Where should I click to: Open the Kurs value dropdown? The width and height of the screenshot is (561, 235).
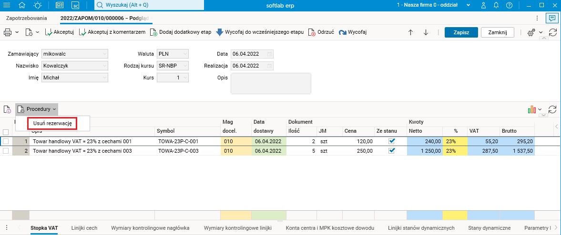(185, 78)
